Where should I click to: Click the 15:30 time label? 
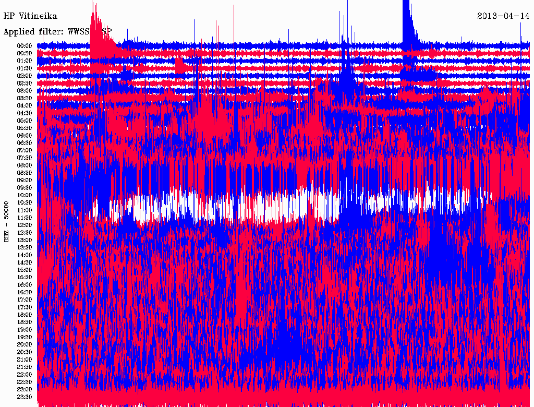point(25,278)
